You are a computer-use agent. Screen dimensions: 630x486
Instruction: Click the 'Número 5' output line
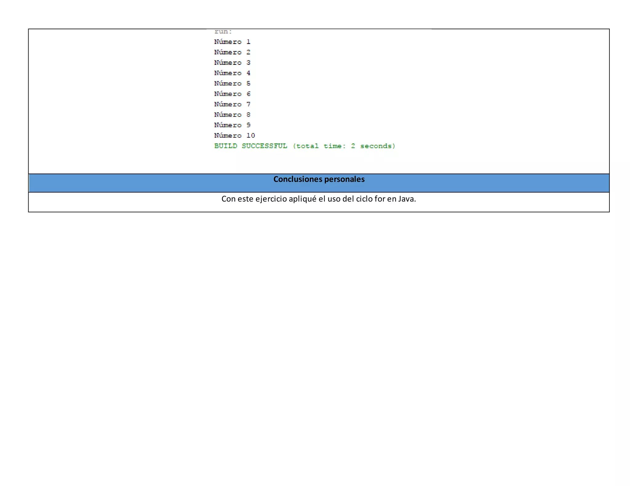point(232,84)
